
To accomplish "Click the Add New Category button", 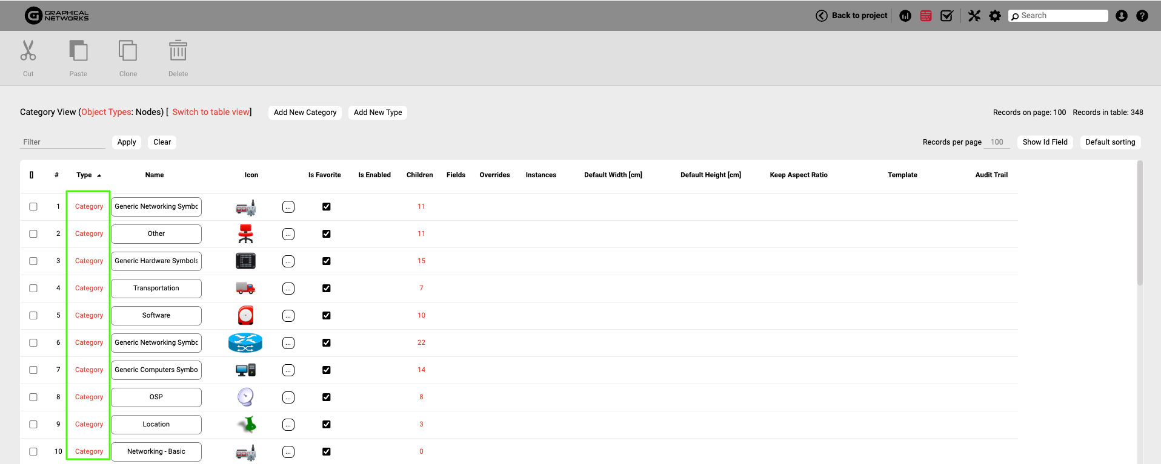I will point(305,113).
